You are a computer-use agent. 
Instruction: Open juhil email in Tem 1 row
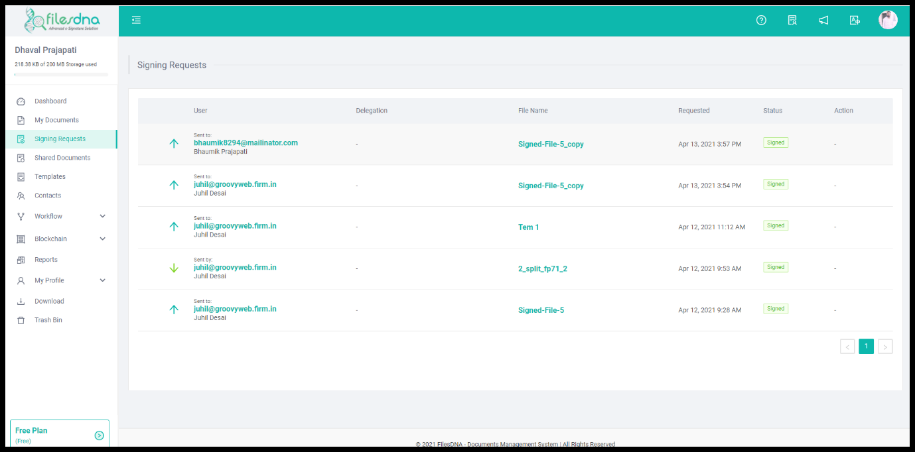tap(235, 225)
